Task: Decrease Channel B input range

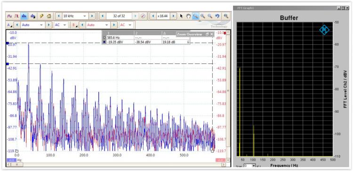Action: click(x=82, y=25)
